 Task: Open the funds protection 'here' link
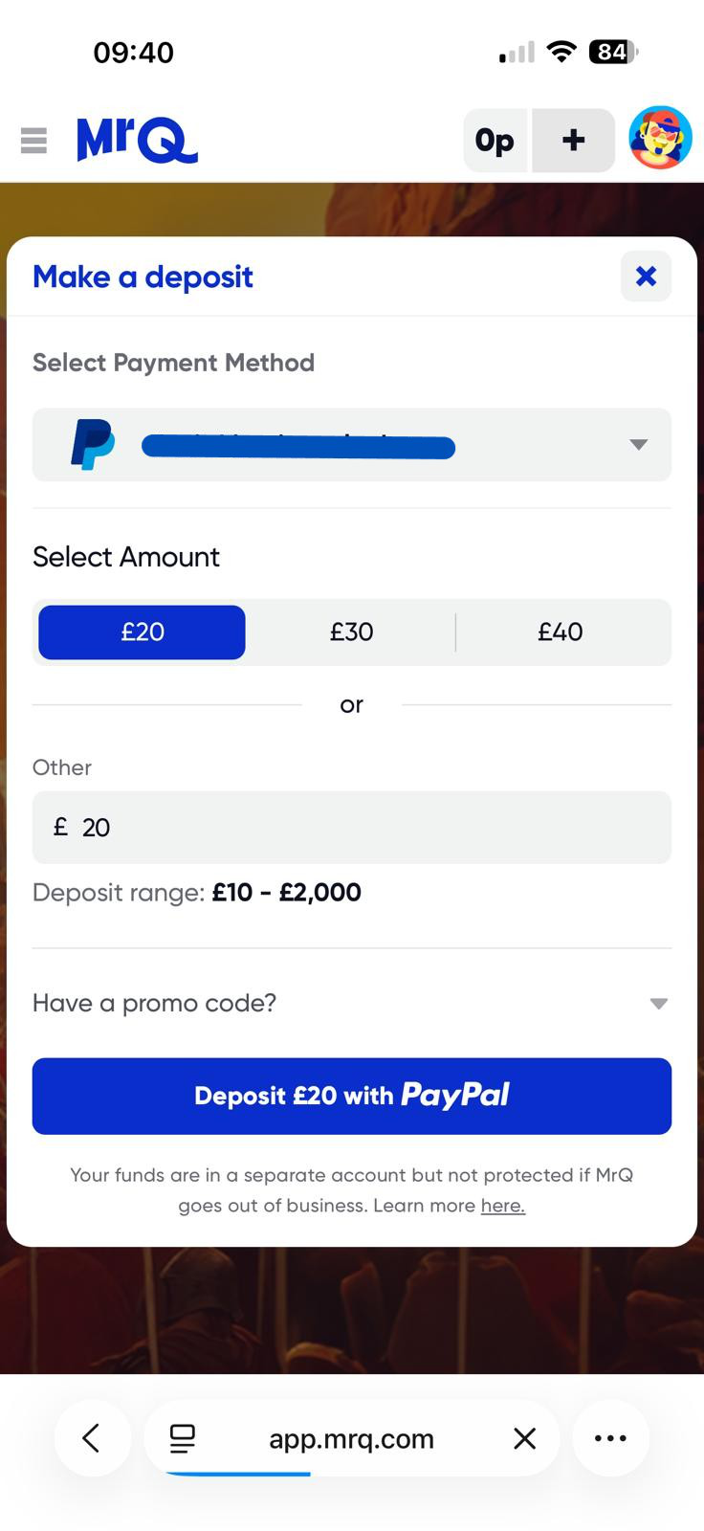click(502, 1205)
